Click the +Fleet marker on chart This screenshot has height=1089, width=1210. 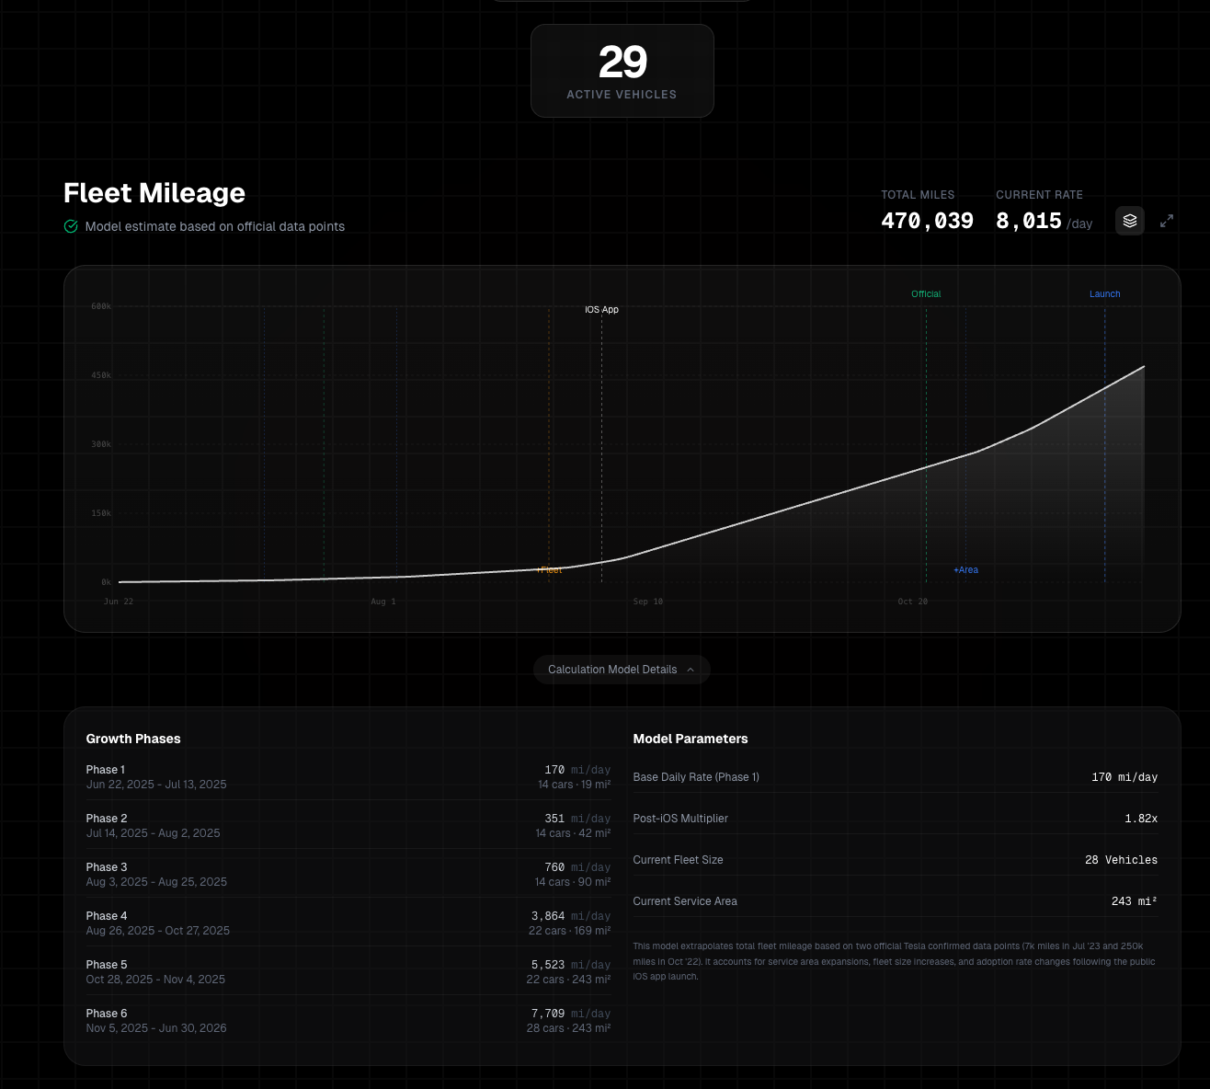point(550,570)
